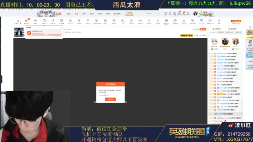
Task: Open the video playback play icon
Action: click(175, 21)
